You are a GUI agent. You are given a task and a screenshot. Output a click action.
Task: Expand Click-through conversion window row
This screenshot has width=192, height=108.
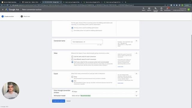(x=95, y=91)
